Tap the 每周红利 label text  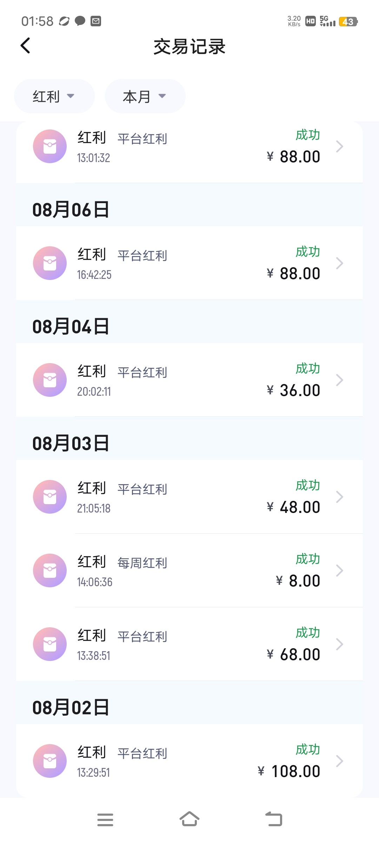[142, 563]
